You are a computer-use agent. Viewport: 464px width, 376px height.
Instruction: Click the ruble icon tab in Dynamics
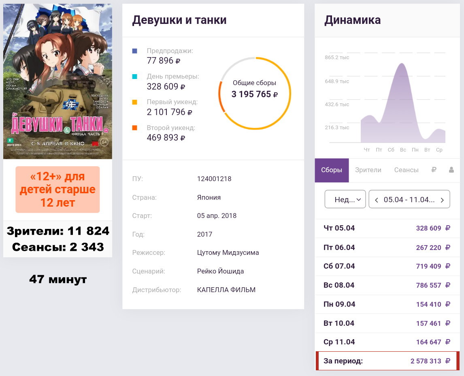434,170
